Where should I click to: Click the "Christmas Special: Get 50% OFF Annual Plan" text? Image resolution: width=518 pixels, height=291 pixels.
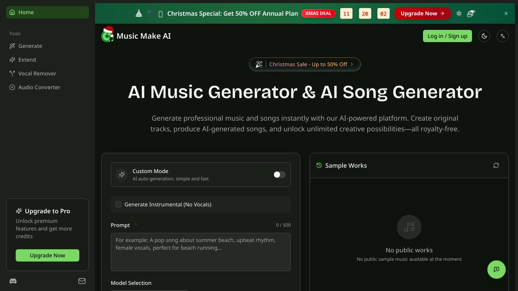(233, 13)
